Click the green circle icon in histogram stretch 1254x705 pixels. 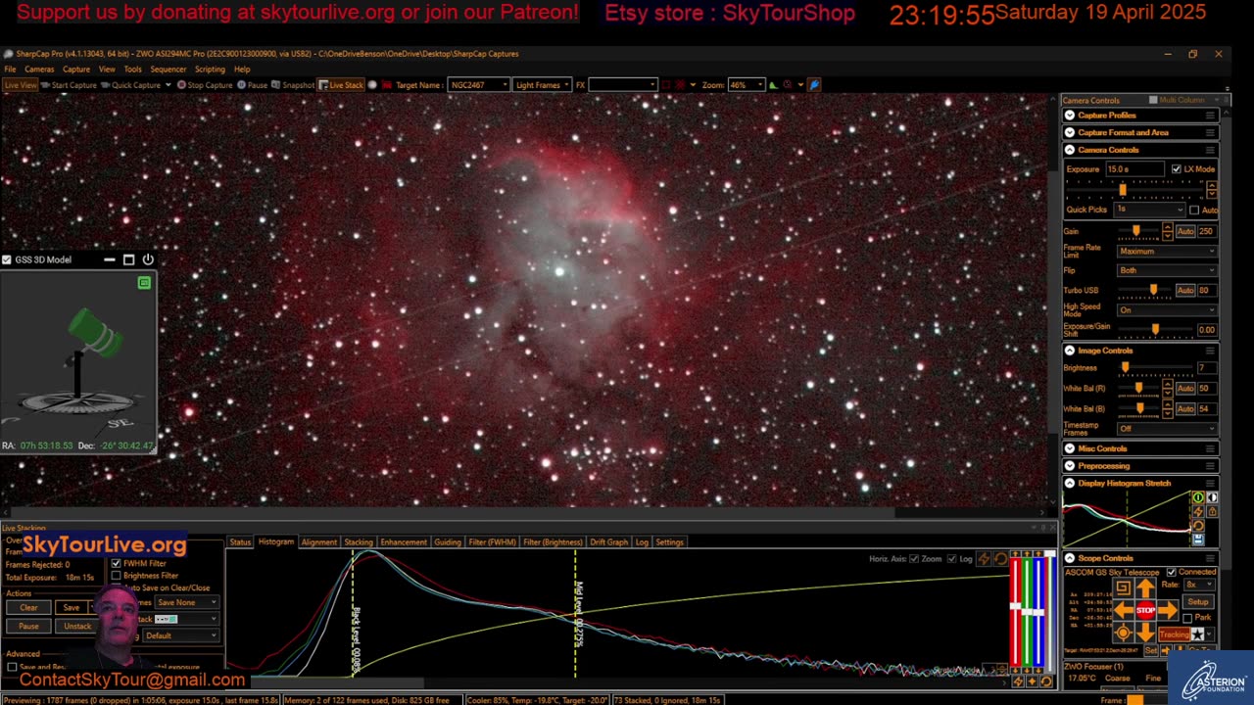(x=1198, y=498)
